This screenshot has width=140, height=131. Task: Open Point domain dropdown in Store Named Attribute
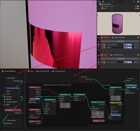[13, 94]
